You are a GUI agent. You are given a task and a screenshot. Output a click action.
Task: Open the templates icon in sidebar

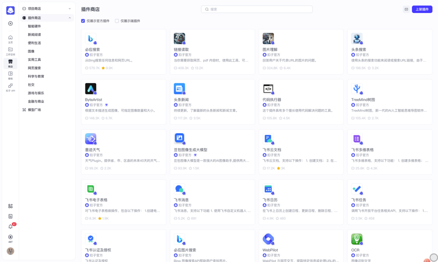(10, 74)
